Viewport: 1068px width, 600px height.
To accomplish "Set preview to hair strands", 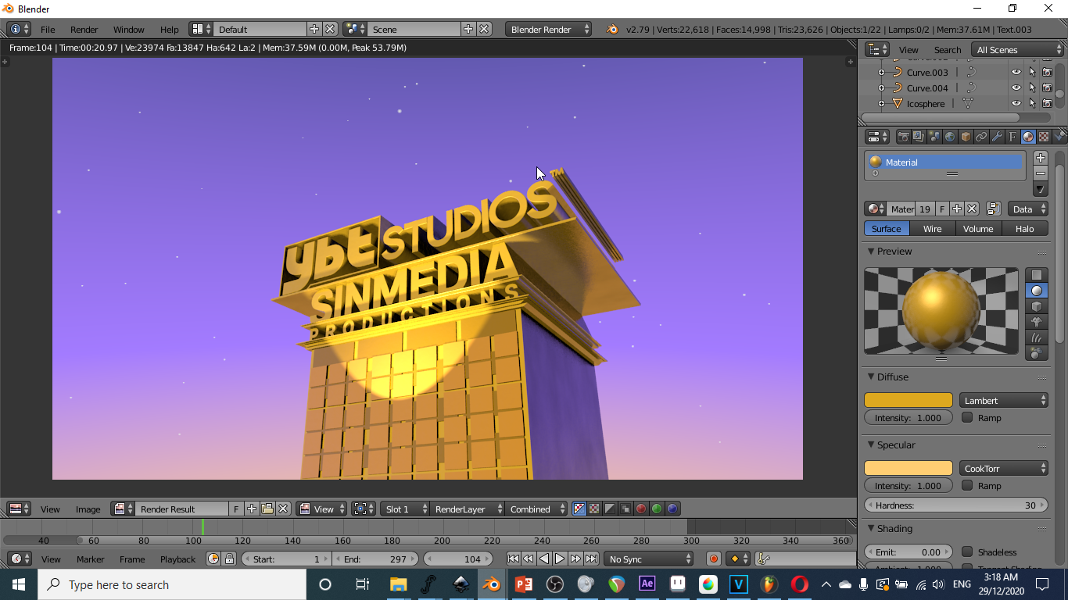I will 1037,337.
